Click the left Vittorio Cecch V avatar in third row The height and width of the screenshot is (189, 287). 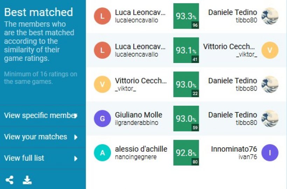click(x=102, y=84)
